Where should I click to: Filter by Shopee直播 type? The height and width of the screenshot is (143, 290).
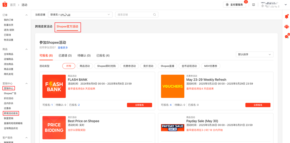point(168,66)
